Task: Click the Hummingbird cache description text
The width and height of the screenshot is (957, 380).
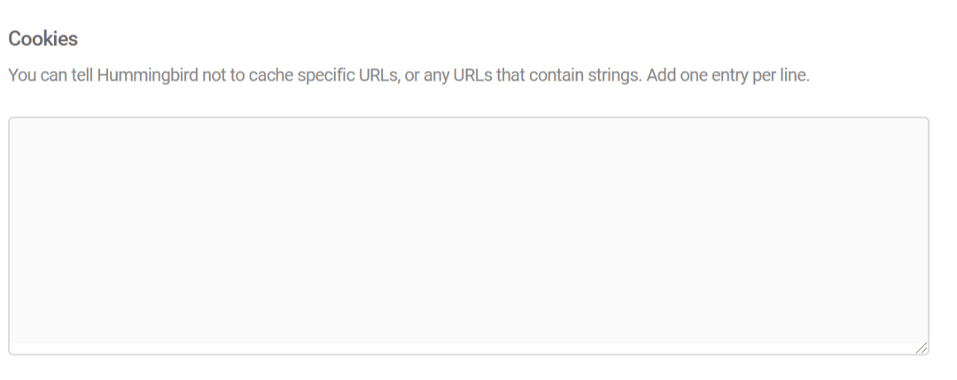Action: 408,75
